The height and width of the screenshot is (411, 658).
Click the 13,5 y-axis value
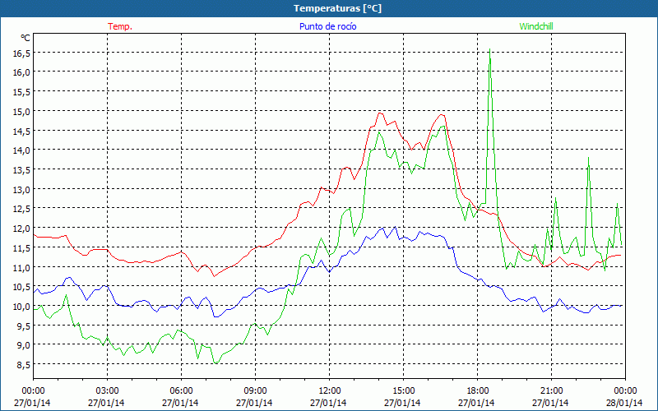tap(22, 170)
